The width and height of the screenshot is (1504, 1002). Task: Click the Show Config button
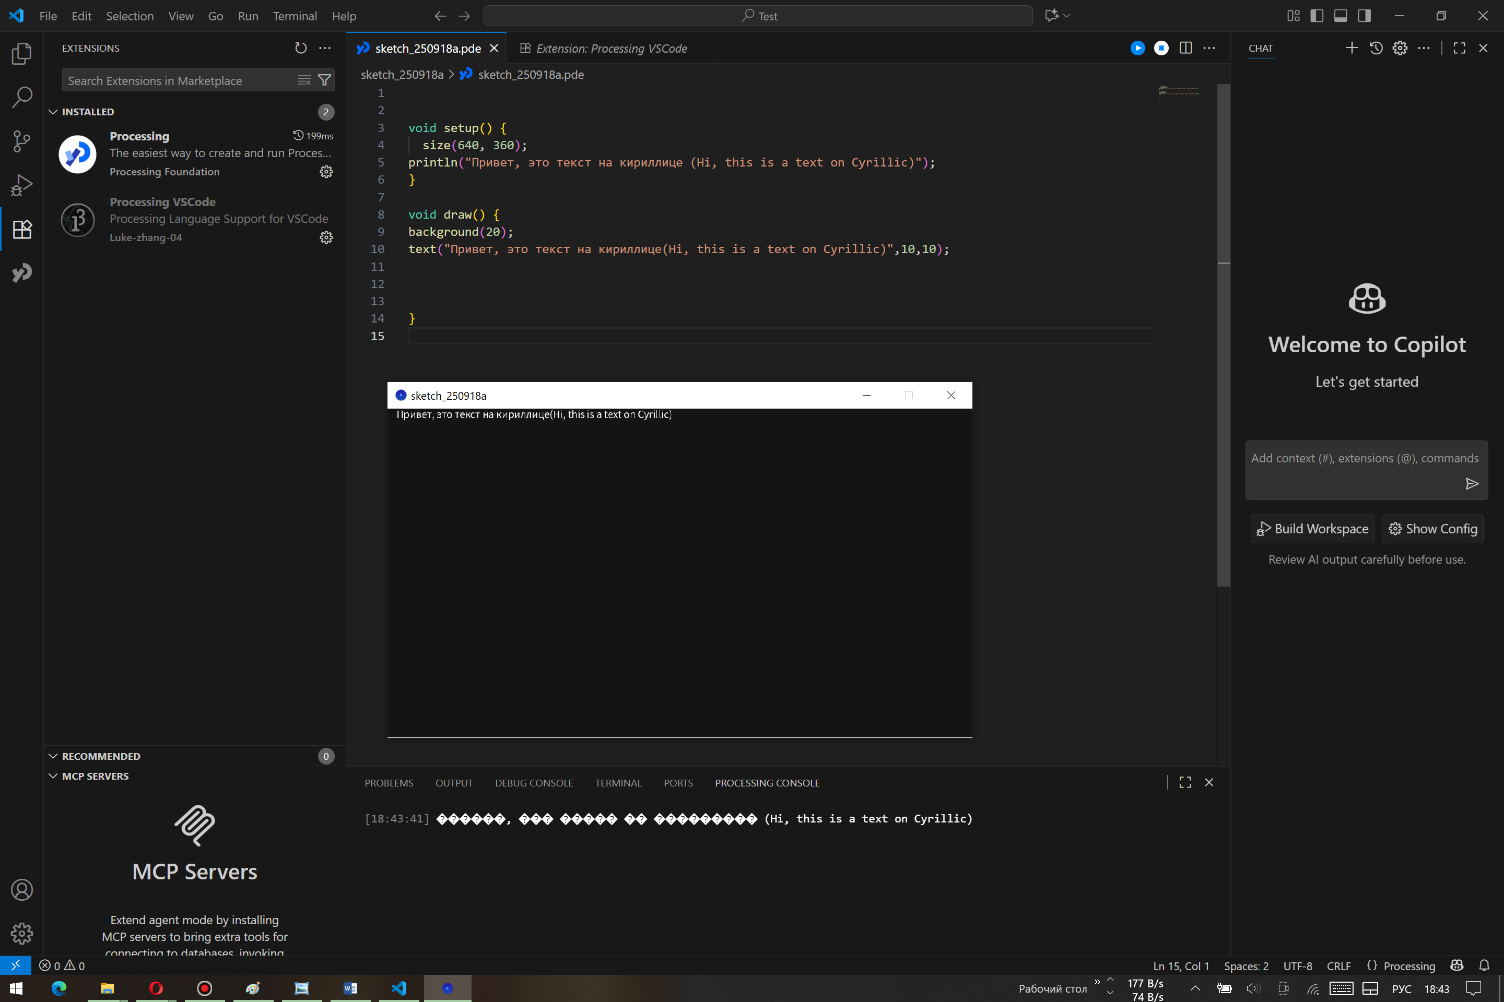coord(1432,529)
